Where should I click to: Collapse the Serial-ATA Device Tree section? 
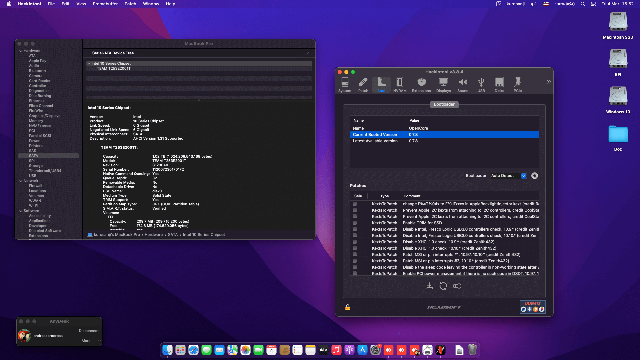[x=308, y=53]
